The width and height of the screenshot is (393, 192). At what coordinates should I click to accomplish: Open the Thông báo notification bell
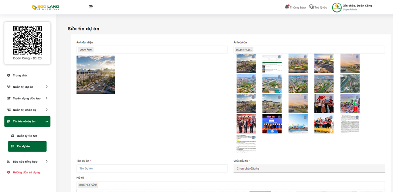[x=287, y=7]
